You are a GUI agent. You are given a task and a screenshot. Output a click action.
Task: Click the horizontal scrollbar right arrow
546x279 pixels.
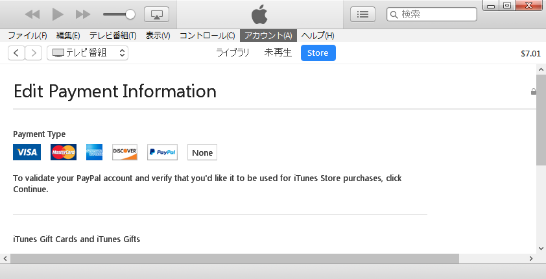click(x=531, y=258)
